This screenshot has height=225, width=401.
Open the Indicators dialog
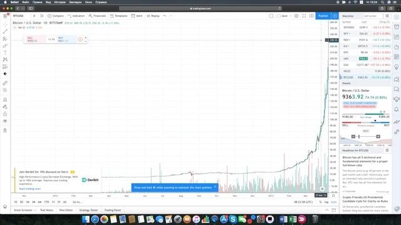pyautogui.click(x=76, y=16)
